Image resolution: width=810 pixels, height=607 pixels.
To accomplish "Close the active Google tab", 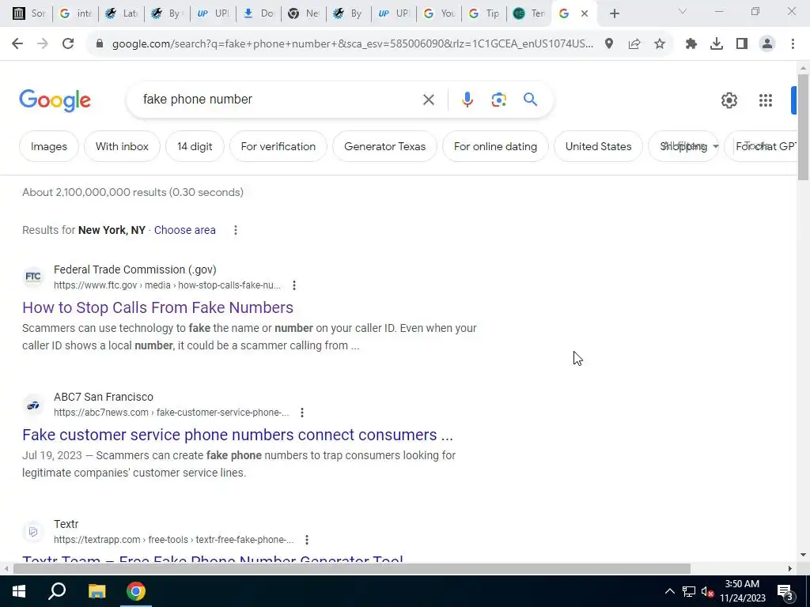I will pyautogui.click(x=585, y=14).
